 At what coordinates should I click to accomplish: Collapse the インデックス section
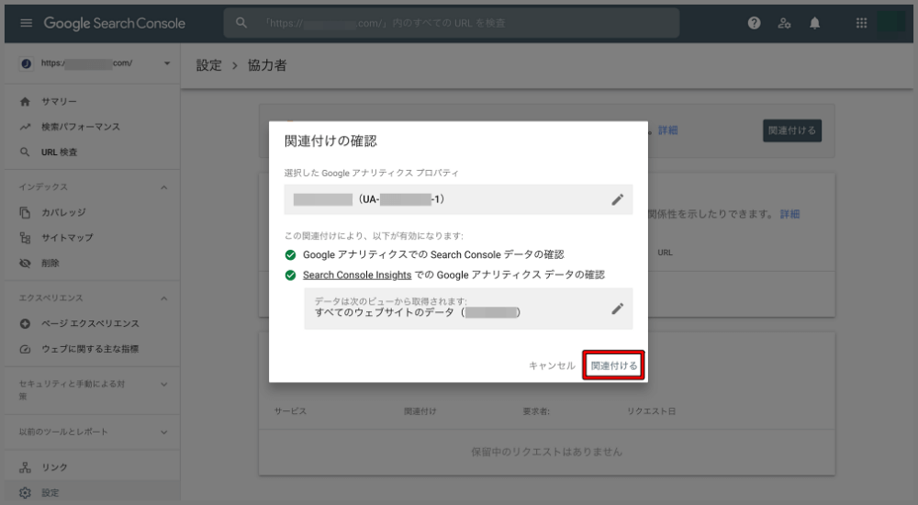pyautogui.click(x=164, y=187)
